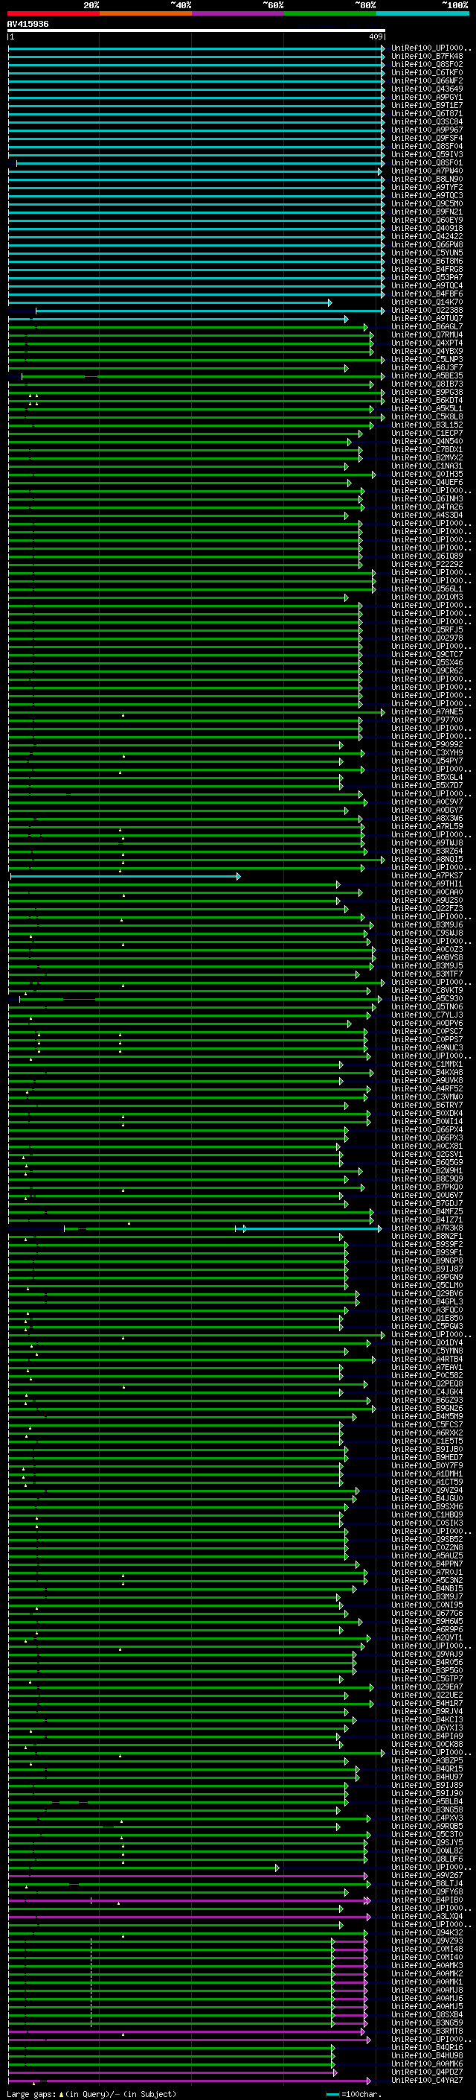Open hit UniRef100_C6TKF0
The height and width of the screenshot is (2100, 476).
pos(427,73)
